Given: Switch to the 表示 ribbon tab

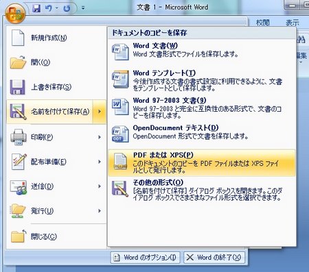Looking at the screenshot, I should tap(293, 23).
